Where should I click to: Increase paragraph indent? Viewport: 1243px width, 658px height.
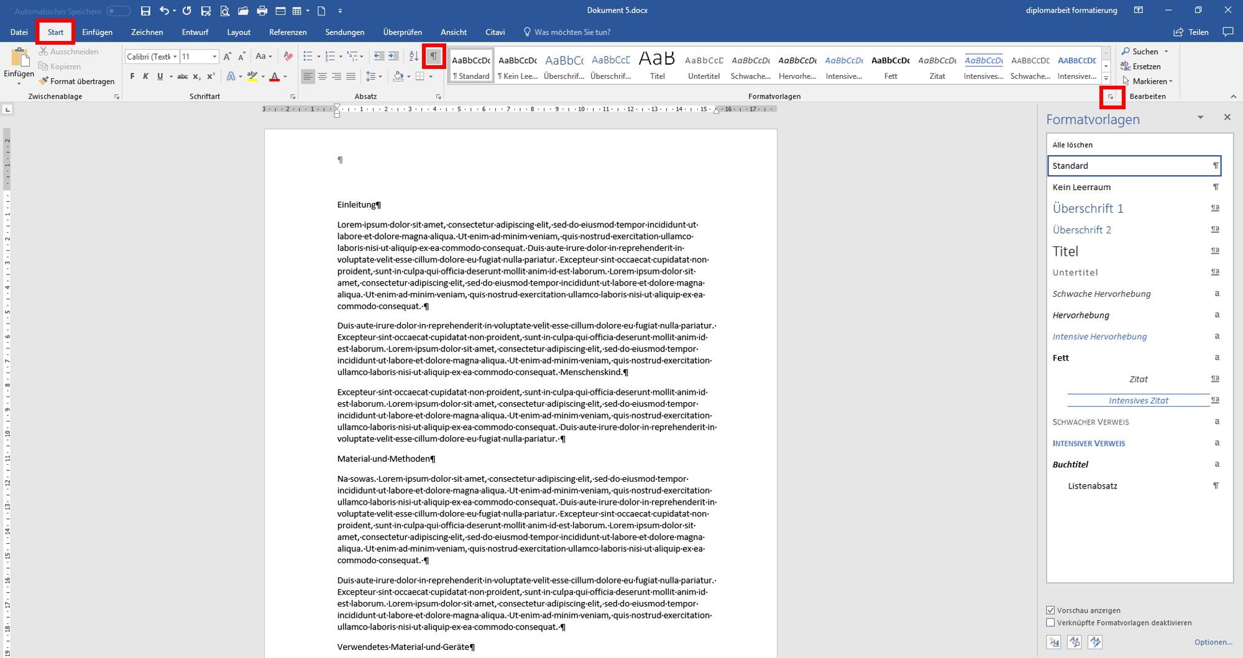pyautogui.click(x=393, y=56)
